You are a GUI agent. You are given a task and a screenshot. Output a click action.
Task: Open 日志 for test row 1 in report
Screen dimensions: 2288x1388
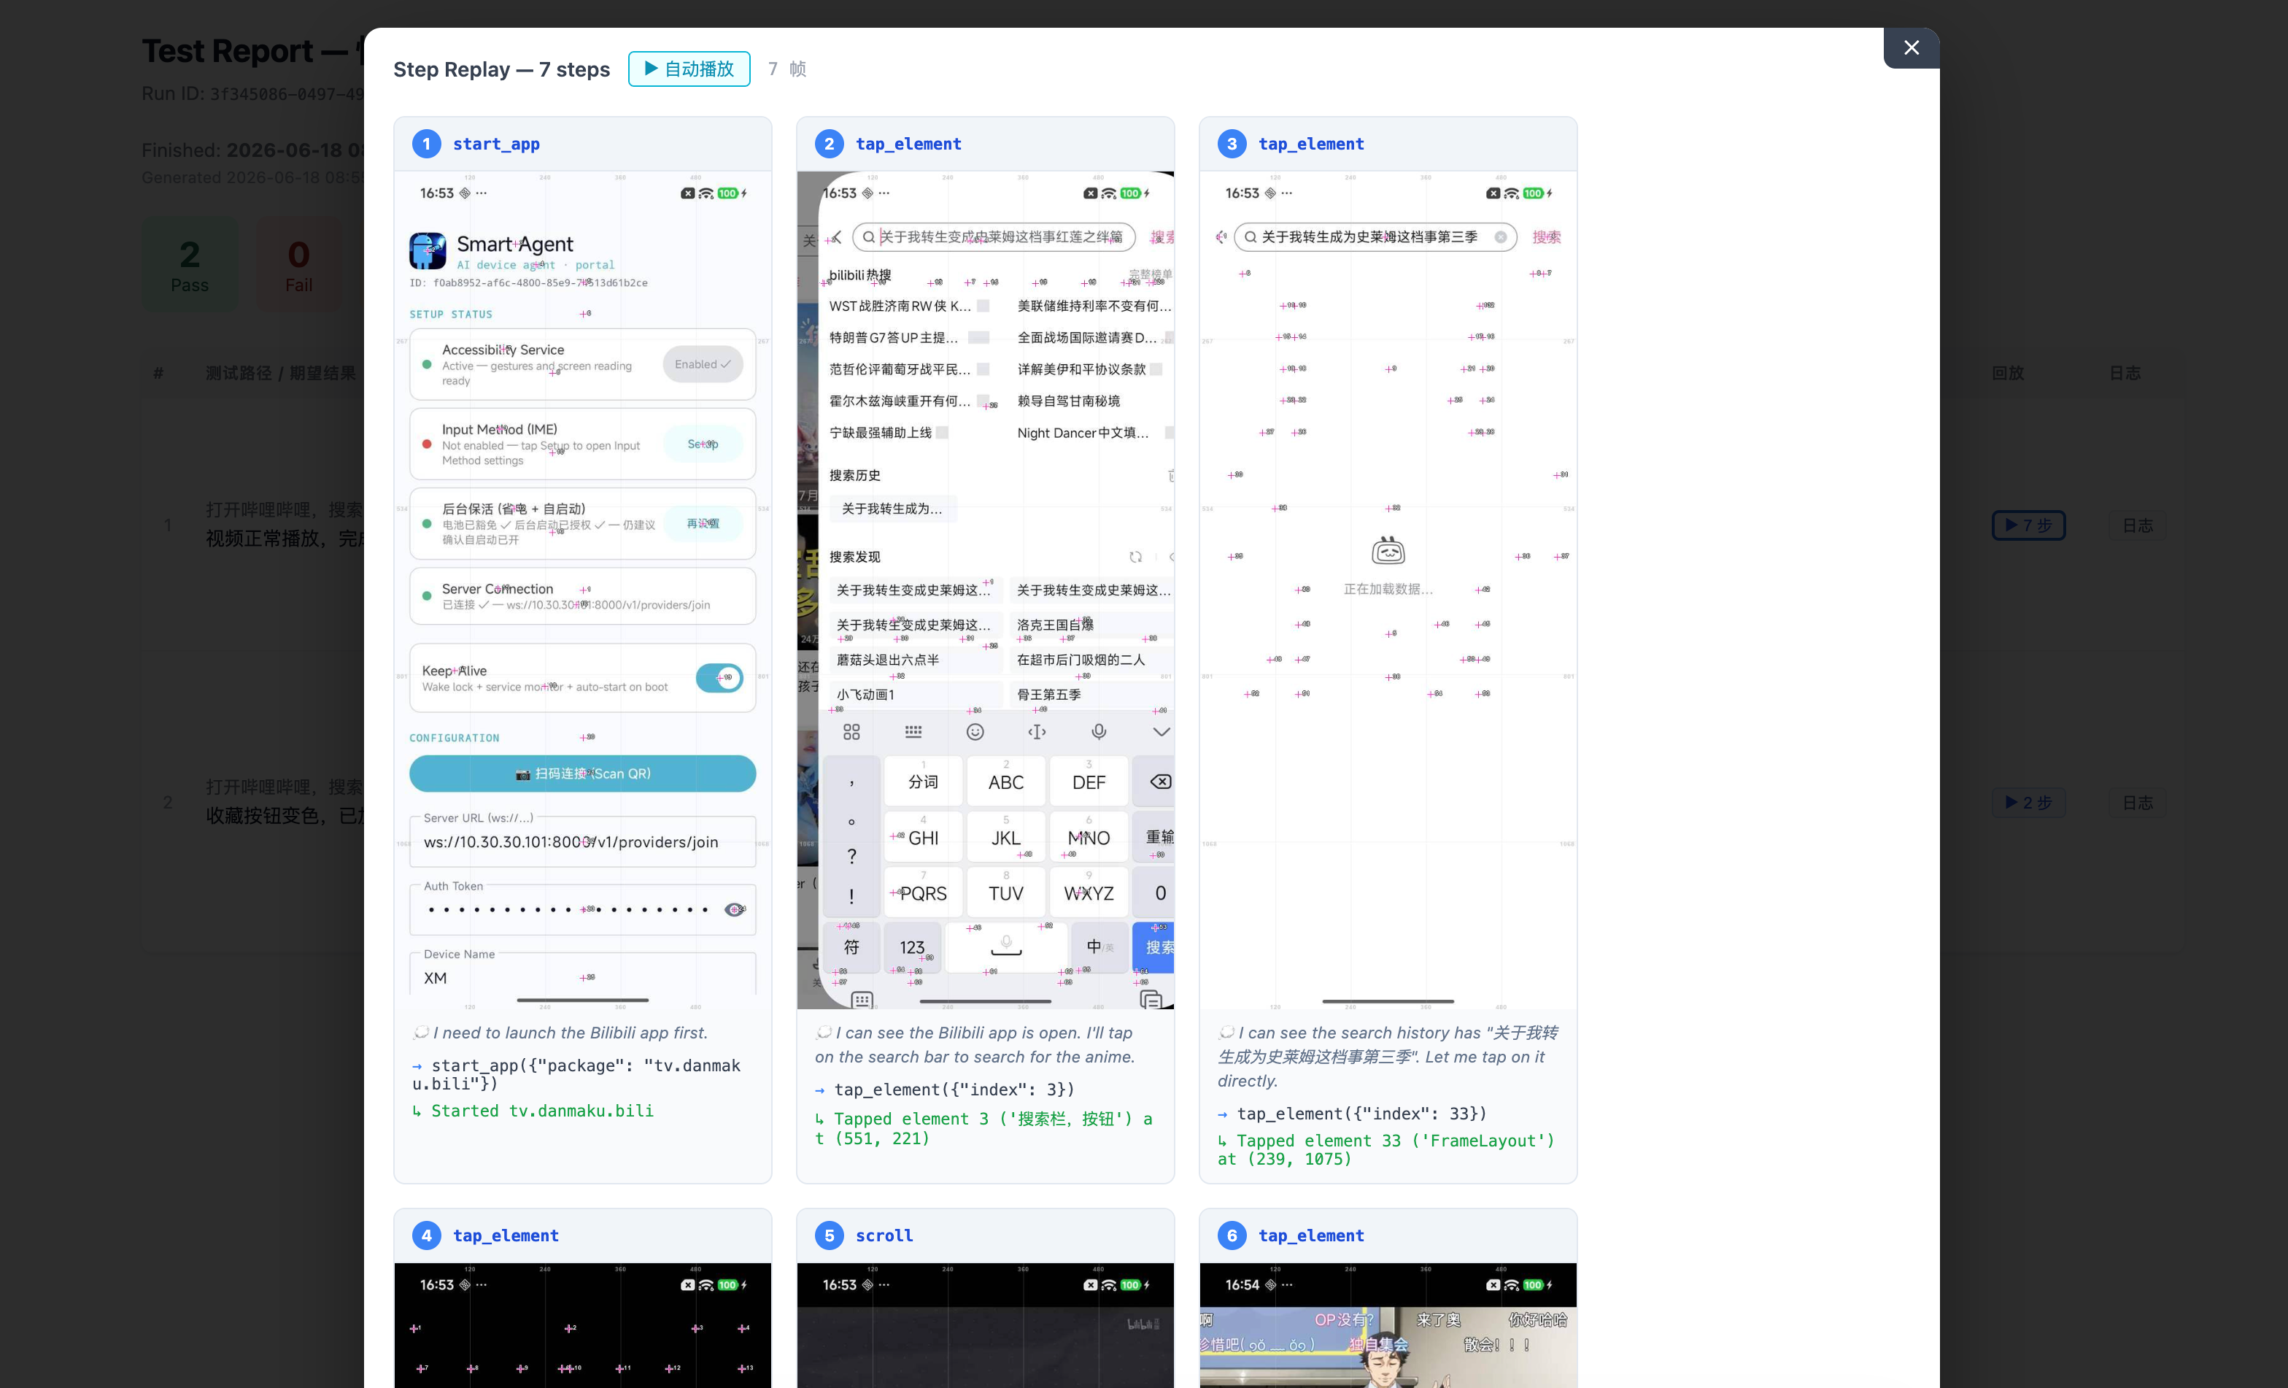[x=2138, y=525]
